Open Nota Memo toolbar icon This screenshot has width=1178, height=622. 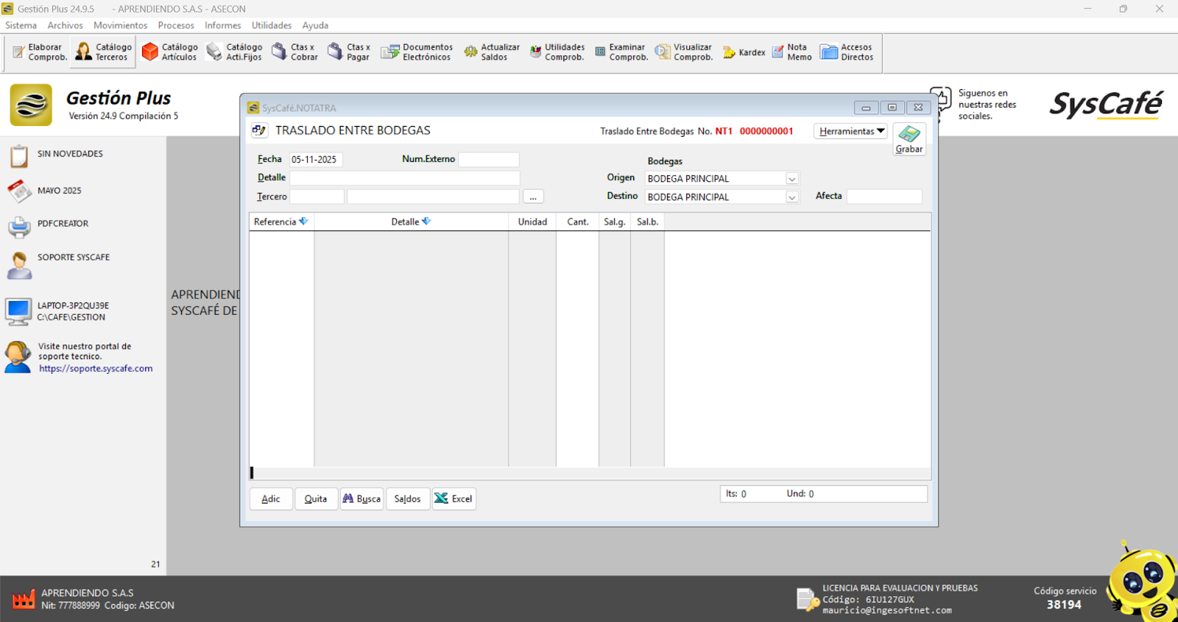[x=791, y=52]
